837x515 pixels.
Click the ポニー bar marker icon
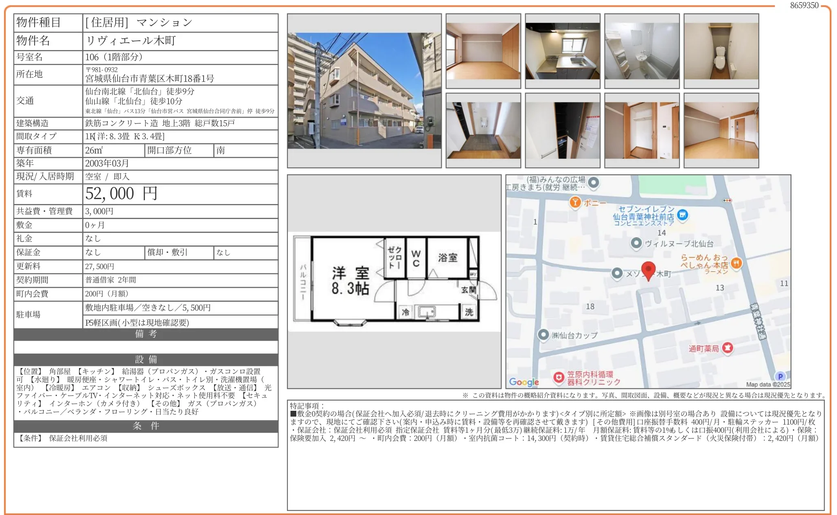point(575,201)
